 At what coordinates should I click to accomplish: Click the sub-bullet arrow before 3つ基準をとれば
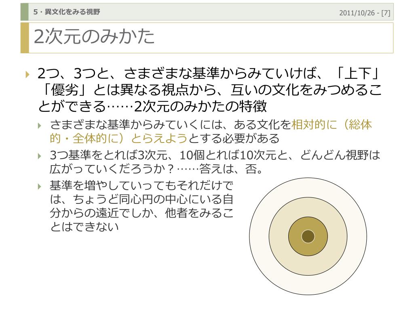pos(40,156)
